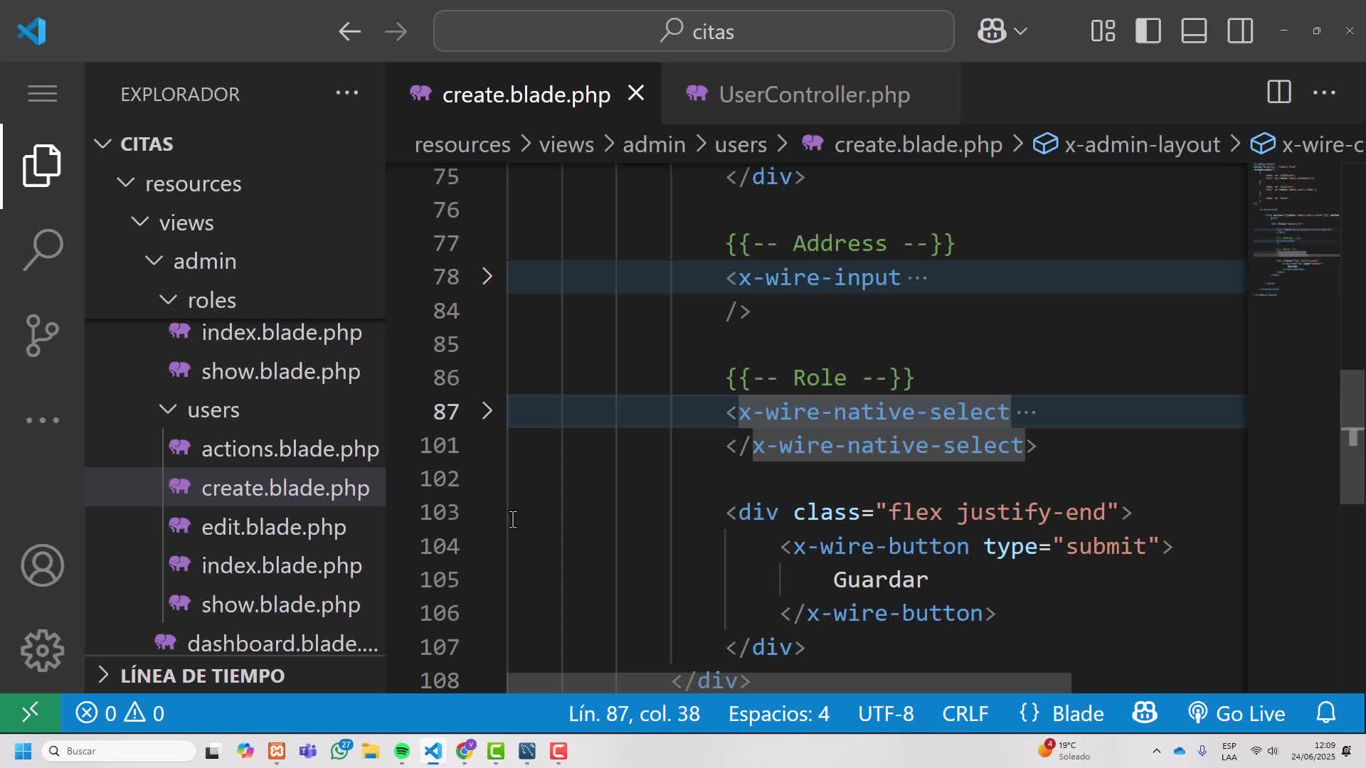Open the Source Control view
Viewport: 1366px width, 768px height.
[x=43, y=335]
